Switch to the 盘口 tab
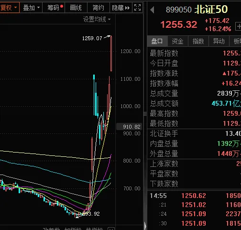The image size is (241, 230). (157, 41)
